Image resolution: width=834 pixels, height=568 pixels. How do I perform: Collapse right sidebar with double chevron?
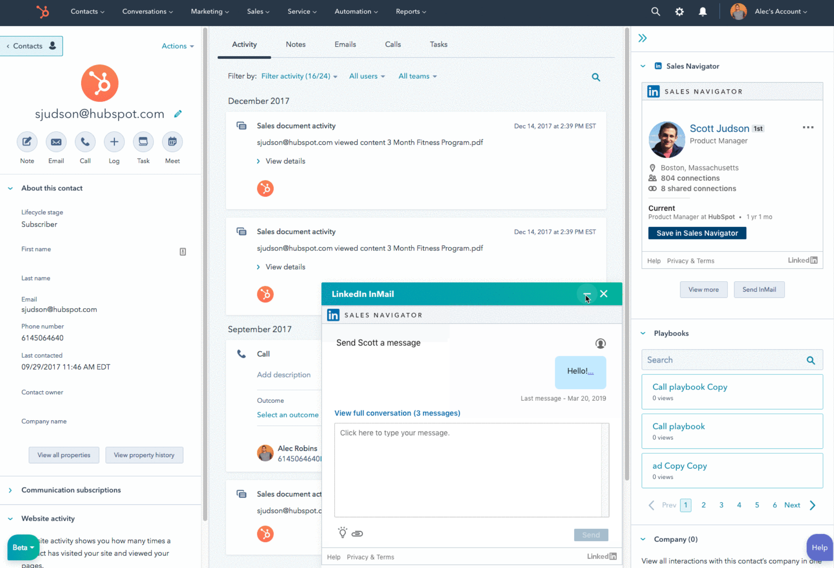point(642,38)
